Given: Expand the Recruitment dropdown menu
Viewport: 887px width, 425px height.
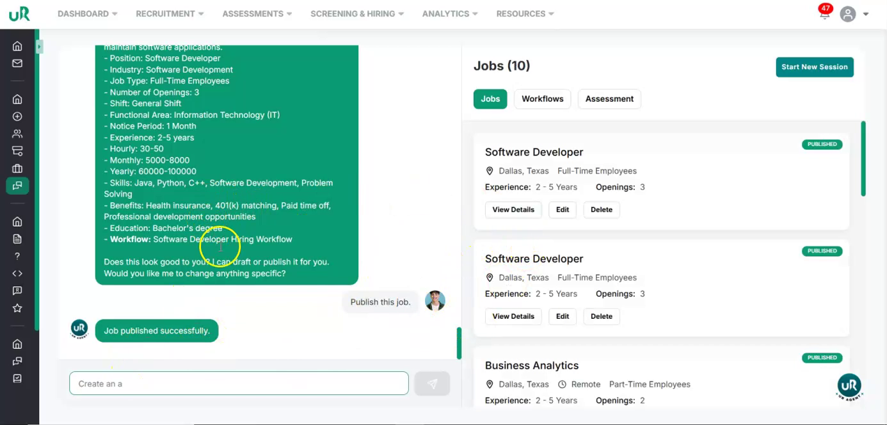Looking at the screenshot, I should (x=170, y=13).
